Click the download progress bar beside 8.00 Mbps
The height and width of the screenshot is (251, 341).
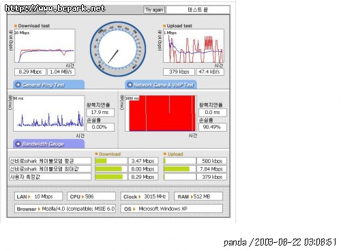tap(111, 169)
